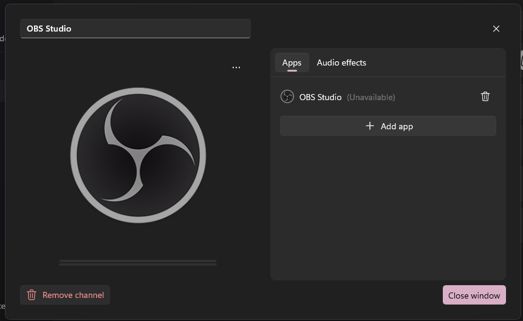Click the small OBS Studio app list icon
The height and width of the screenshot is (321, 523).
(x=287, y=96)
